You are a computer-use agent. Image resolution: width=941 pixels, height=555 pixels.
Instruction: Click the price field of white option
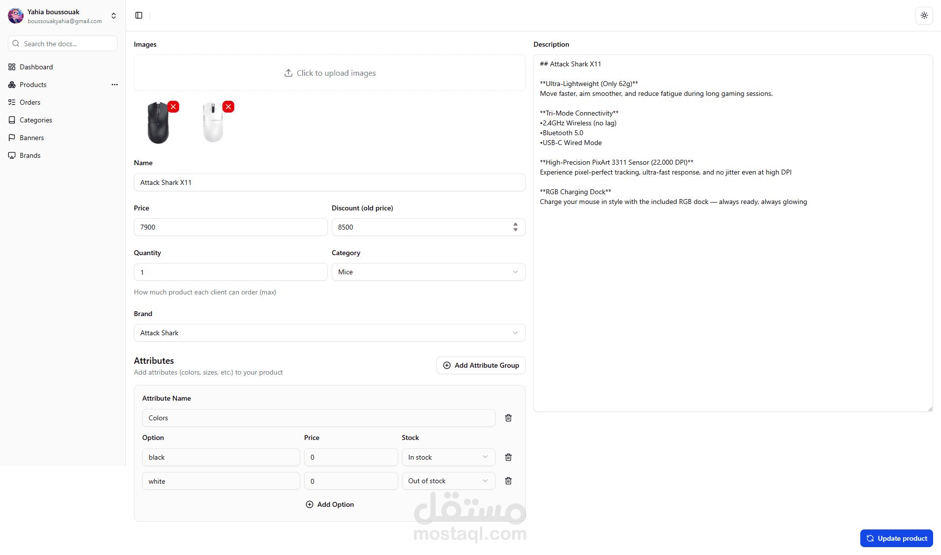[351, 481]
